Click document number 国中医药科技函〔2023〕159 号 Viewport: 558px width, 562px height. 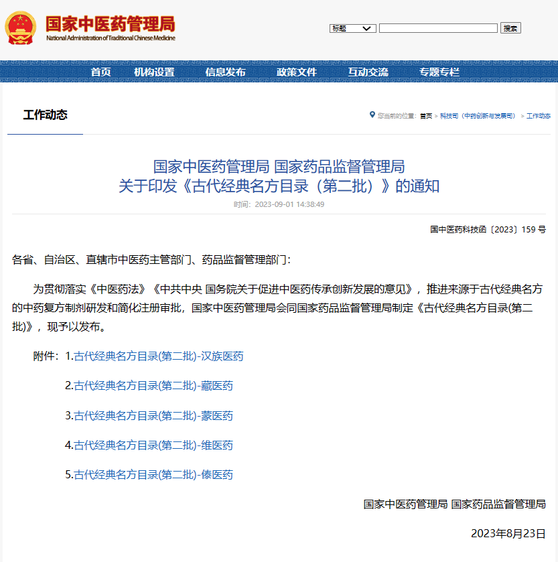[x=488, y=229]
